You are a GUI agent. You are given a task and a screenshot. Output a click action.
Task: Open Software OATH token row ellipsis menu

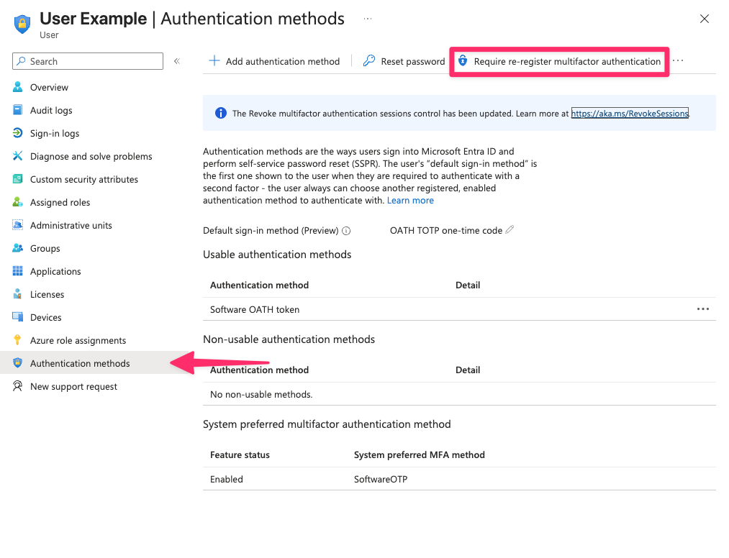pos(703,309)
